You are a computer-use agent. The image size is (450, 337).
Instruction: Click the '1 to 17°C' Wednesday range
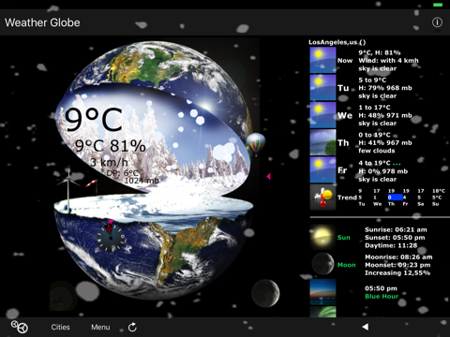(x=374, y=108)
